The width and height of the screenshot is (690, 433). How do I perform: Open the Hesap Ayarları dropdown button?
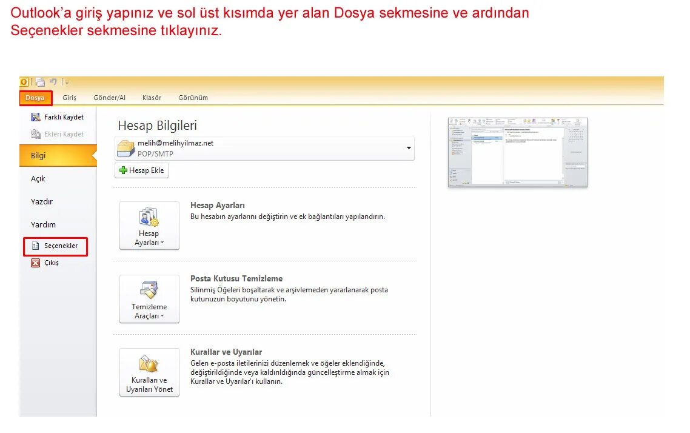[149, 226]
